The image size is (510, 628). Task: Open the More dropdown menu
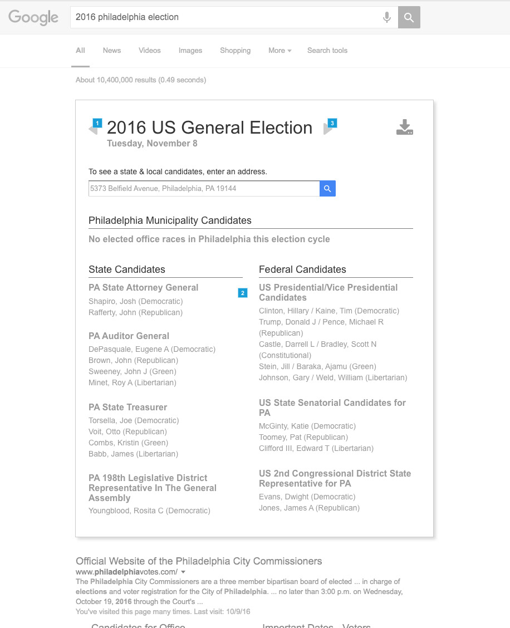point(279,51)
